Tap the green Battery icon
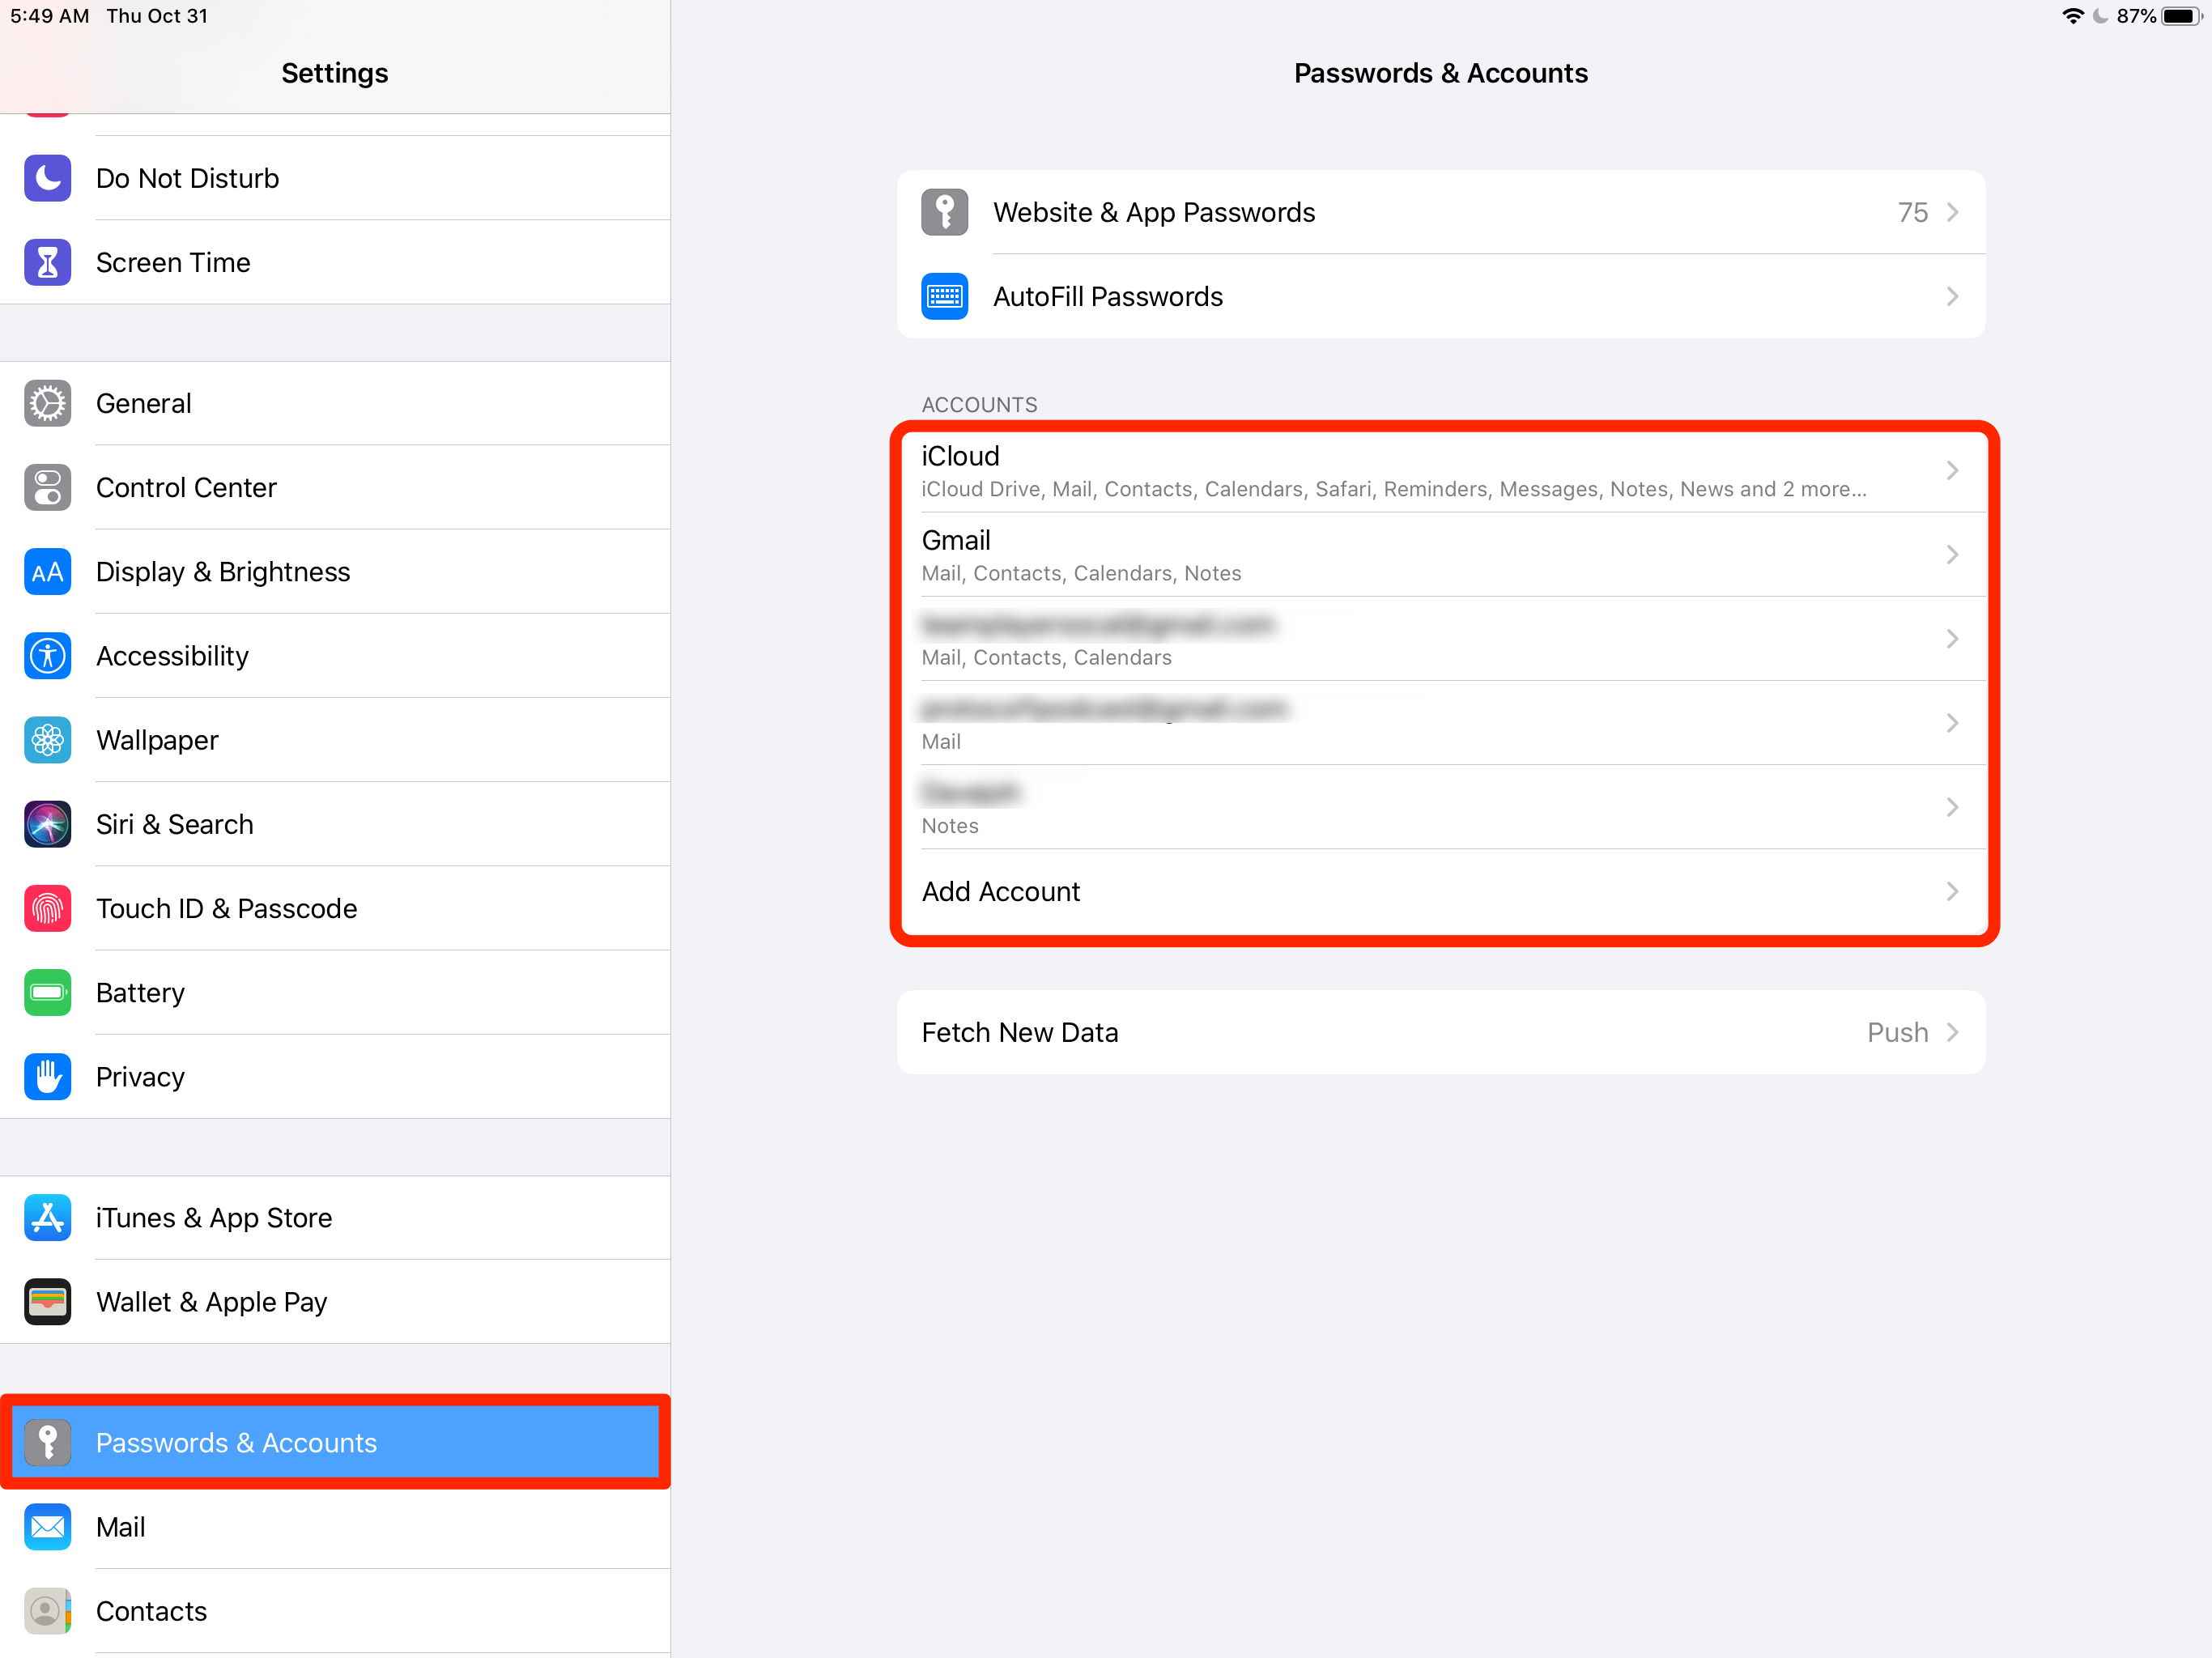The height and width of the screenshot is (1658, 2212). [47, 992]
